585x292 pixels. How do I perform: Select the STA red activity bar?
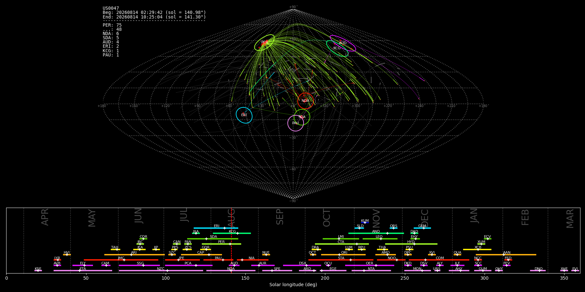coord(341,260)
